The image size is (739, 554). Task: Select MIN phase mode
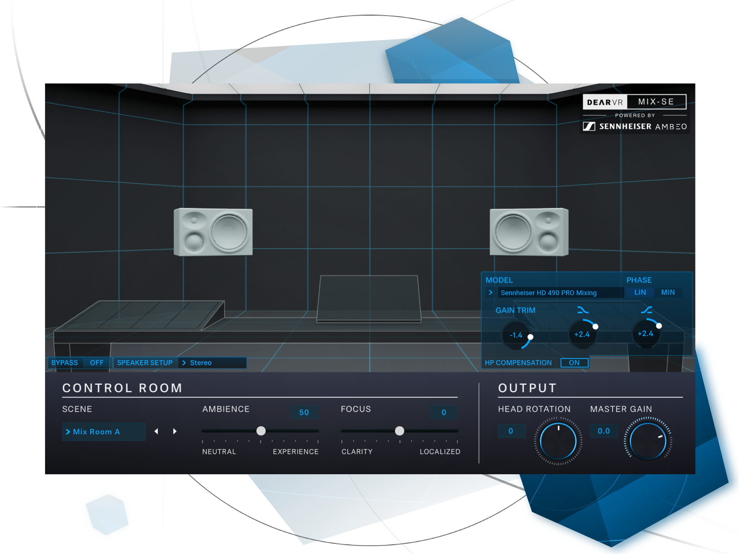668,292
